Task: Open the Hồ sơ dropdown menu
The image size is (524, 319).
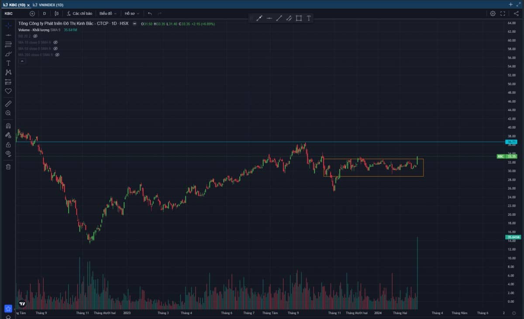Action: [x=132, y=14]
